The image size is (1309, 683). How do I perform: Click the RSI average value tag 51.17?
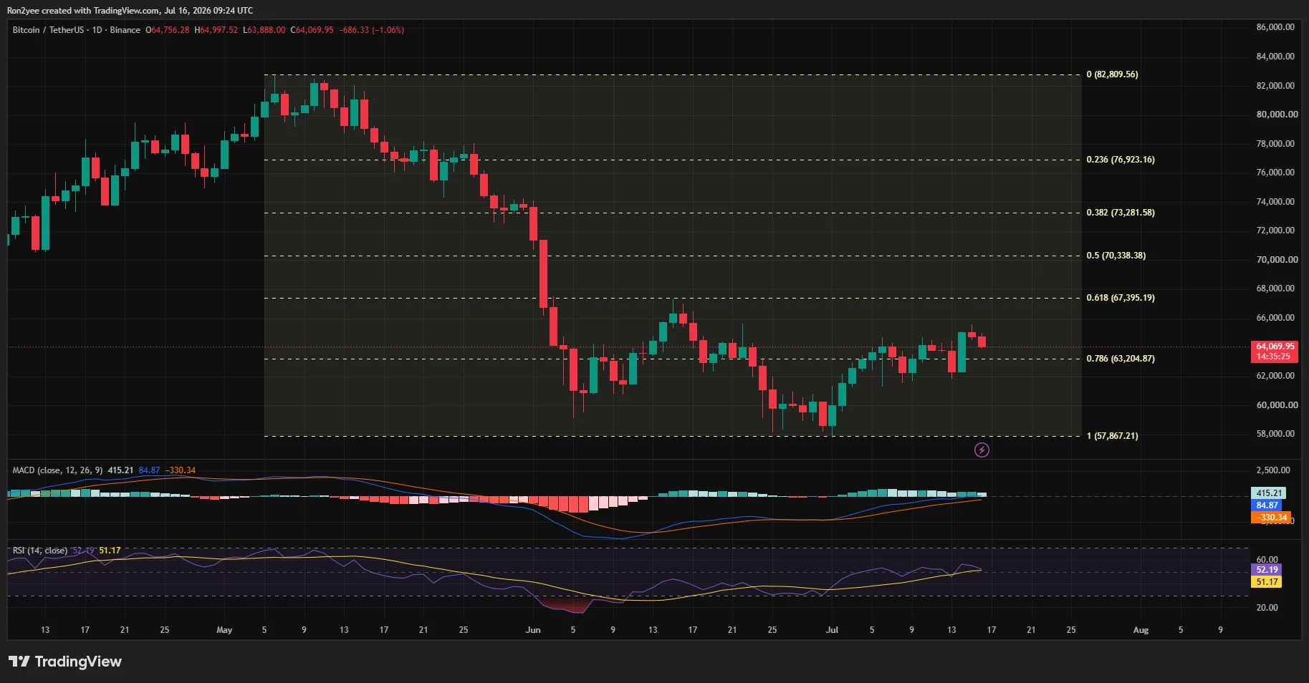1267,582
